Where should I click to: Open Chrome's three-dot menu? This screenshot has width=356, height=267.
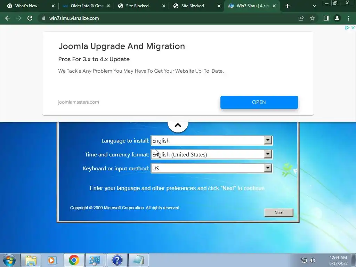coord(348,18)
